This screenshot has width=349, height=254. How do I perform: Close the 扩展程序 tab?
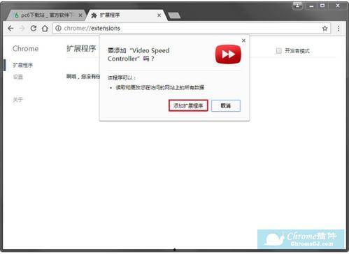point(159,15)
